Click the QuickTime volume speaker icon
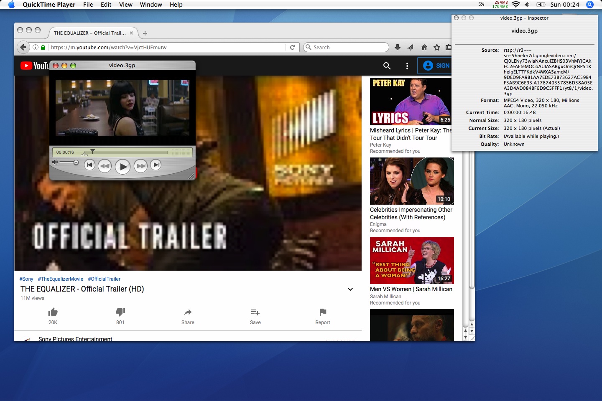Image resolution: width=602 pixels, height=401 pixels. [55, 162]
